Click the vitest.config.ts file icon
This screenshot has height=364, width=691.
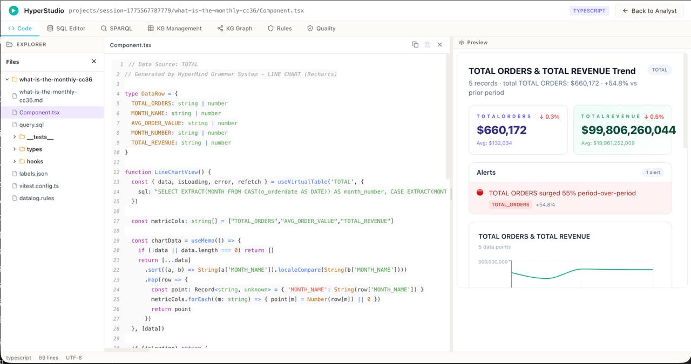(15, 186)
